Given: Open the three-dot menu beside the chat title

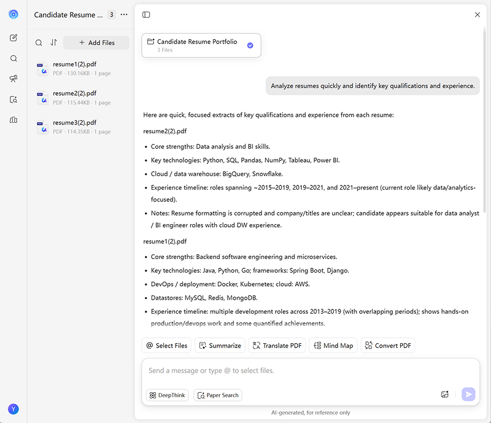Looking at the screenshot, I should click(124, 14).
